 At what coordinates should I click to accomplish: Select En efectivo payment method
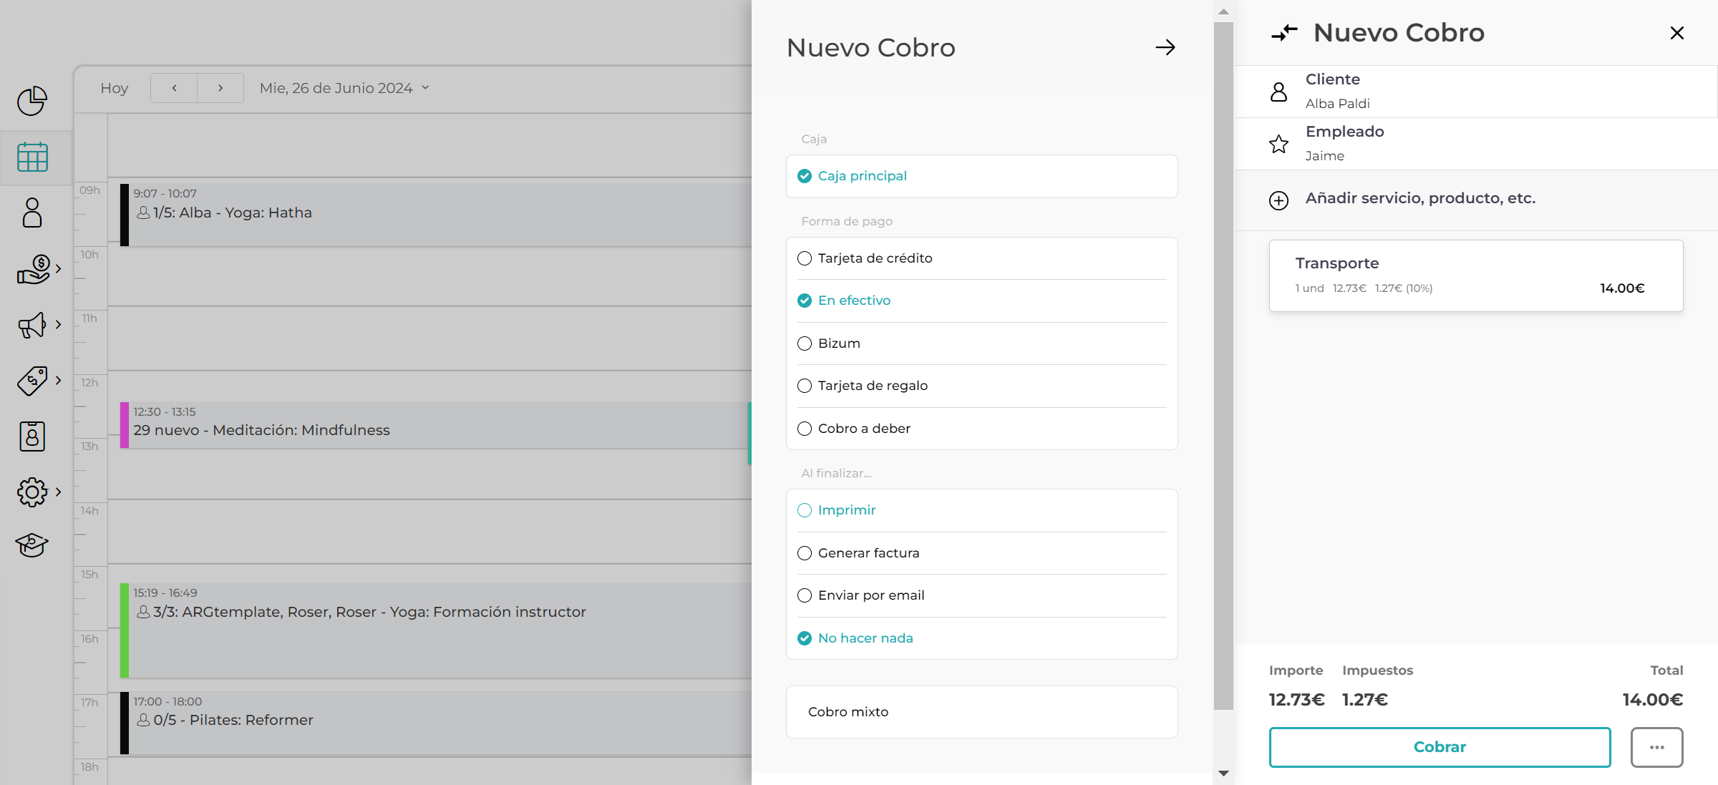coord(981,301)
